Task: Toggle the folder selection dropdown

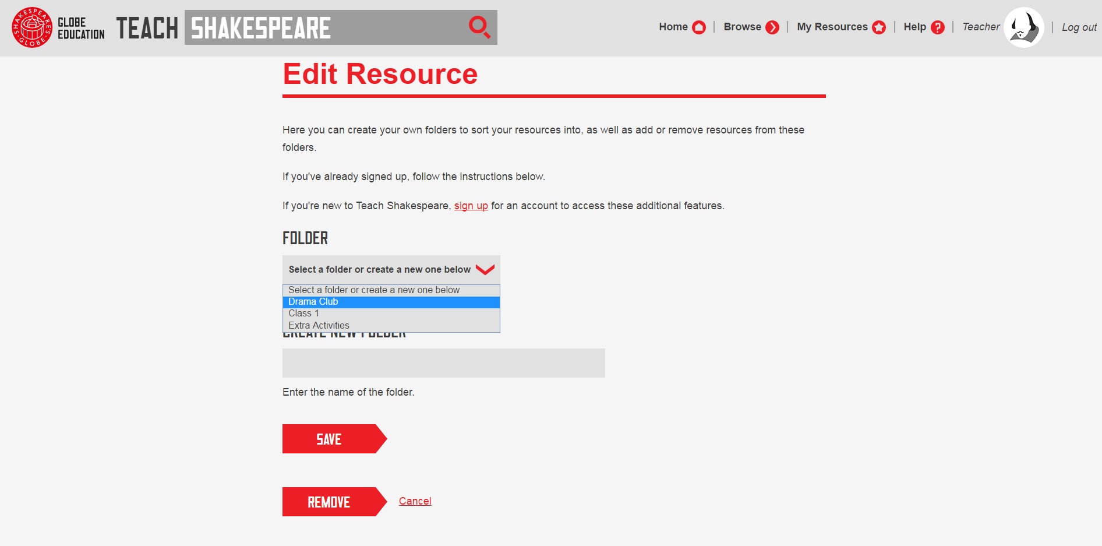Action: [x=391, y=270]
